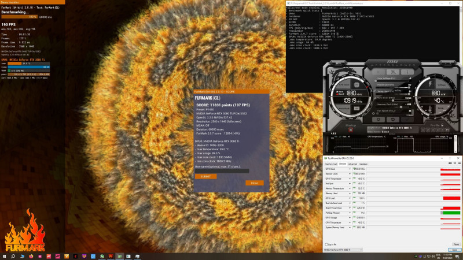Click the taskbar clock and date
This screenshot has width=463, height=260.
447,257
